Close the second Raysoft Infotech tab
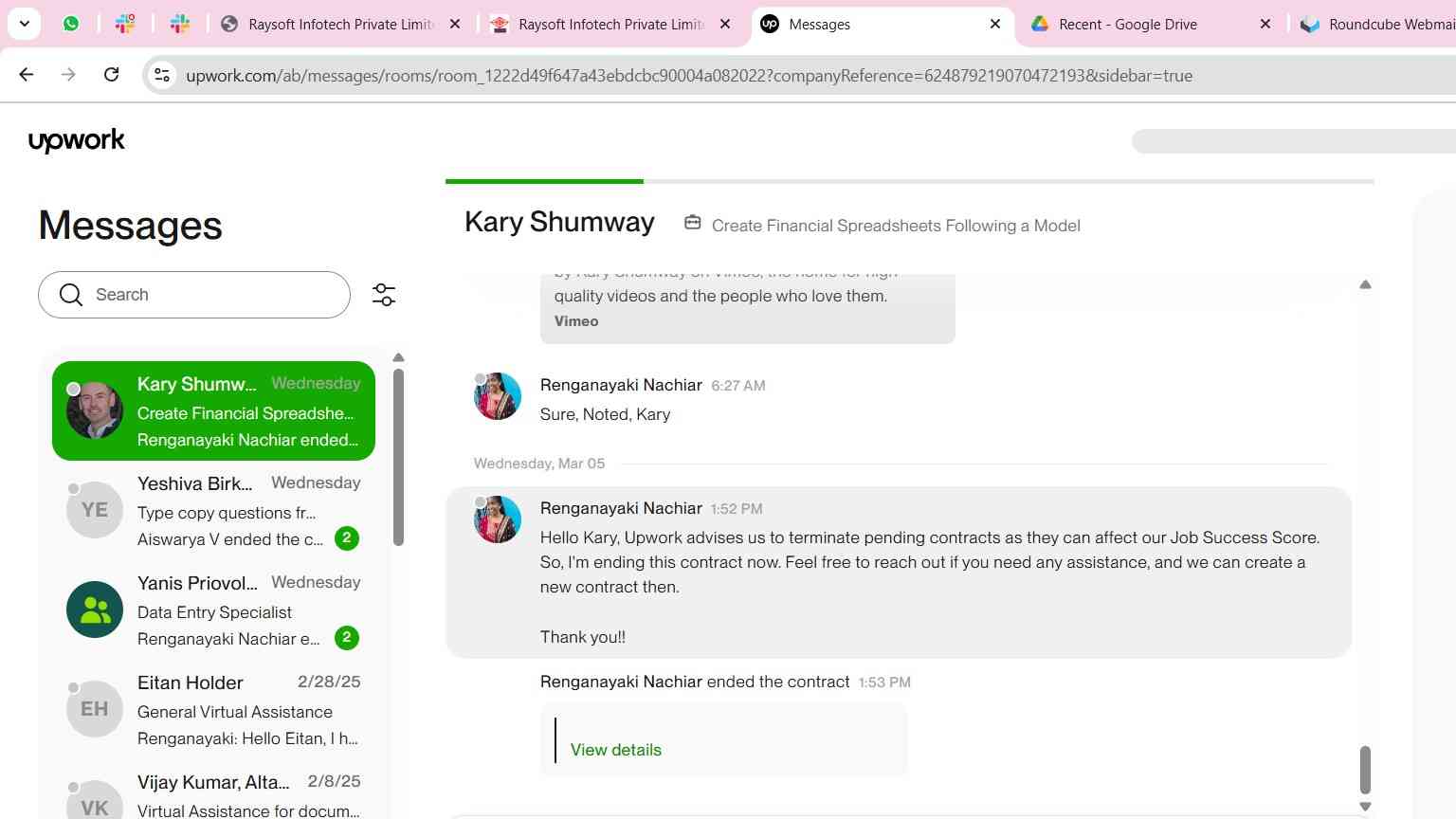The image size is (1456, 819). 725,24
